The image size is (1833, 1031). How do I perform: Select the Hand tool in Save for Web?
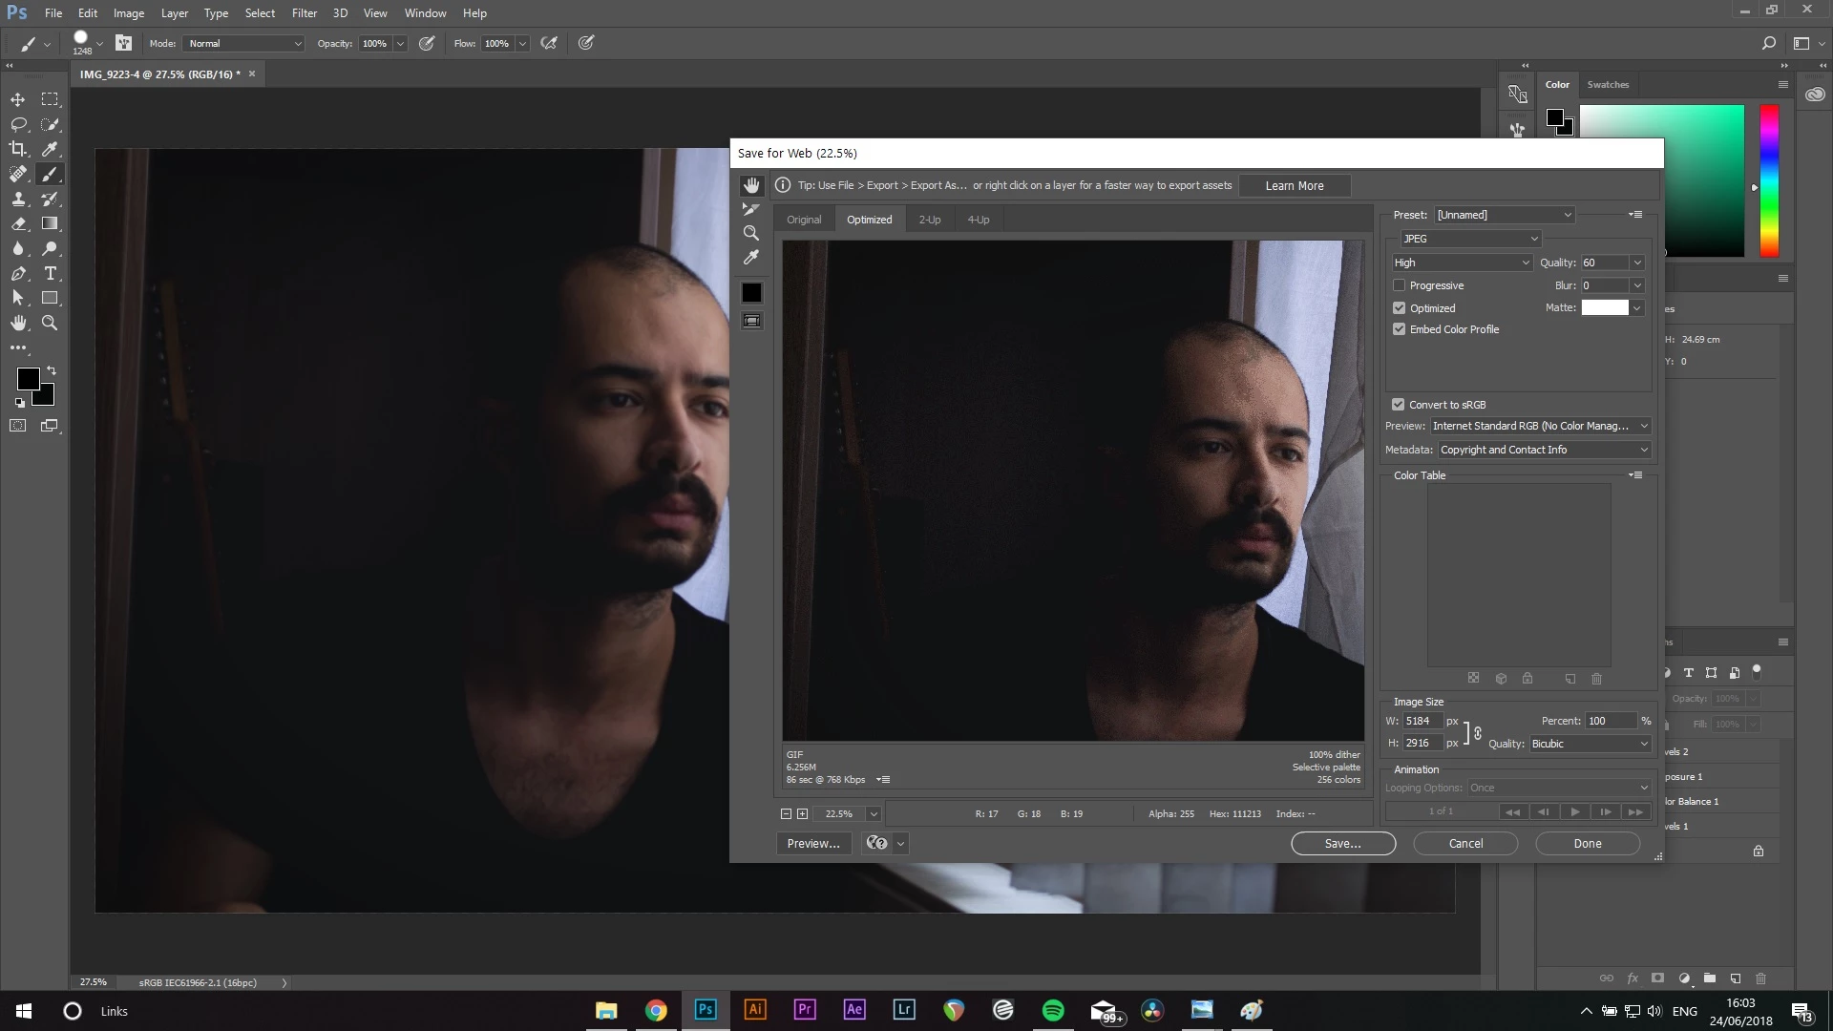pos(752,185)
